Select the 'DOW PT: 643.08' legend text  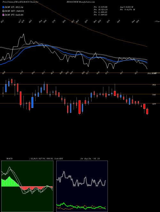(14, 15)
